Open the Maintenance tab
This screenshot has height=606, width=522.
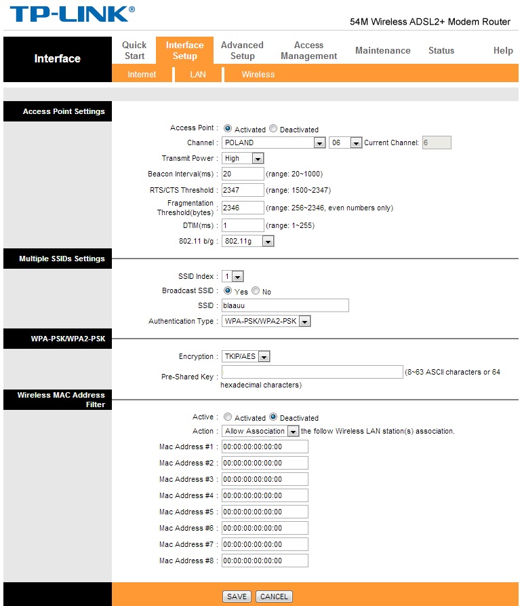(x=382, y=51)
